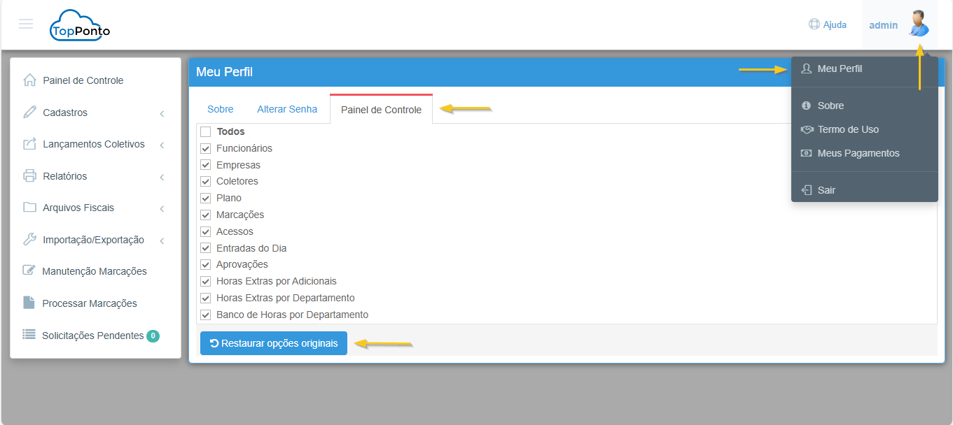Click the admin user avatar icon
Screen dimensions: 953x425
point(918,24)
